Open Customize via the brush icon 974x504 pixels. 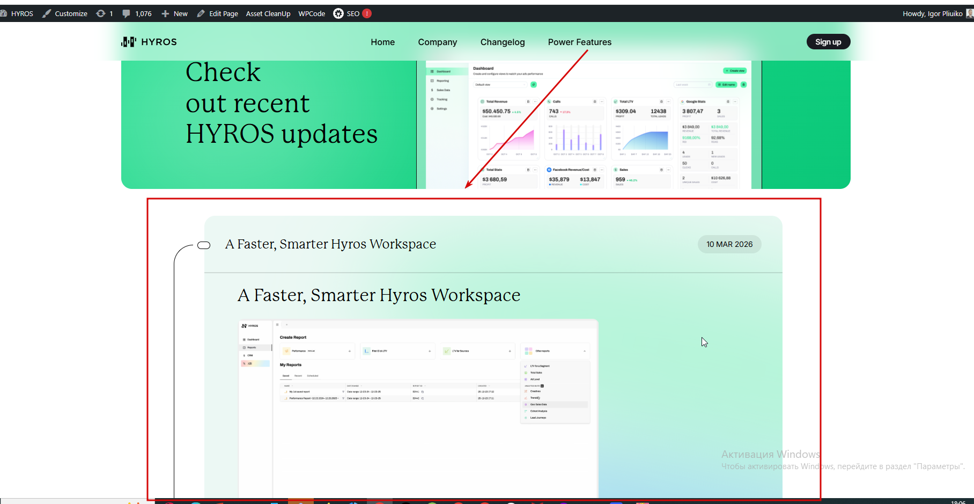tap(47, 13)
